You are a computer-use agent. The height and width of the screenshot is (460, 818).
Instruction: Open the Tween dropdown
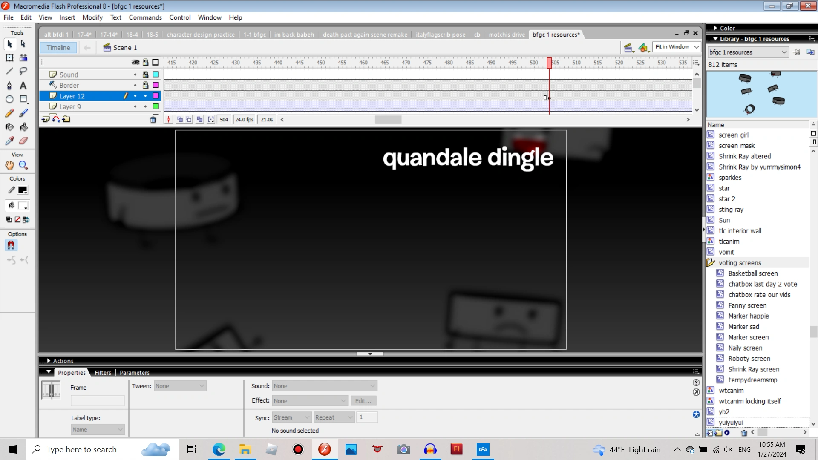(x=180, y=386)
